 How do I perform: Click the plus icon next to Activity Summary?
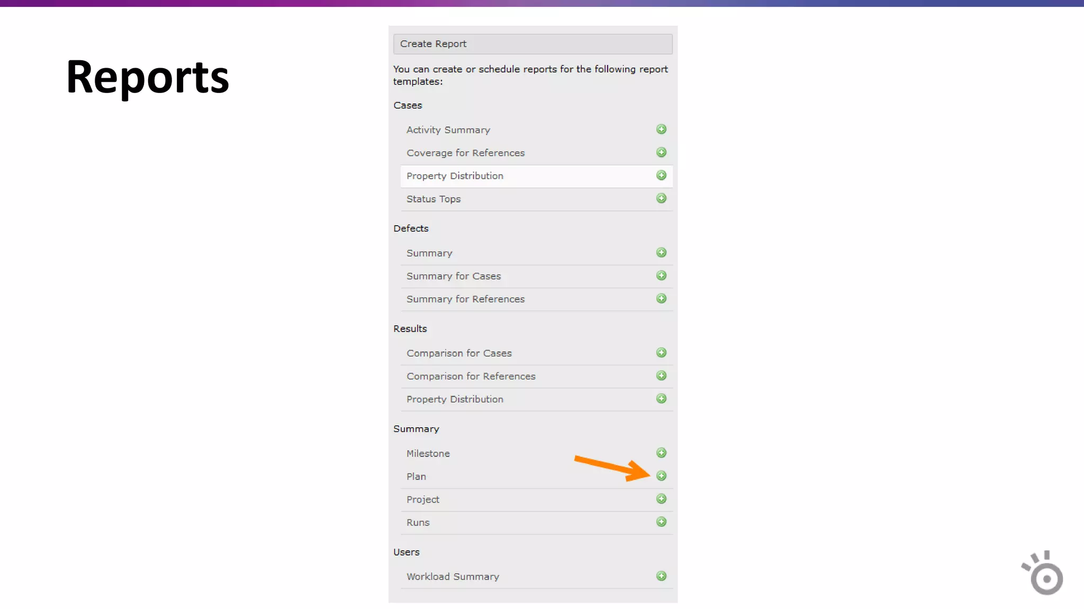click(x=661, y=130)
